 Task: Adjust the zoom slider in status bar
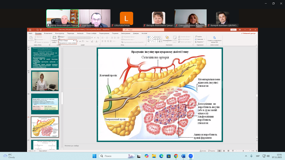(x=243, y=151)
